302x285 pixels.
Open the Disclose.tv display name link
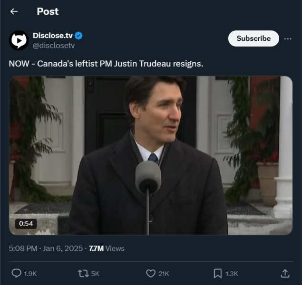click(52, 36)
